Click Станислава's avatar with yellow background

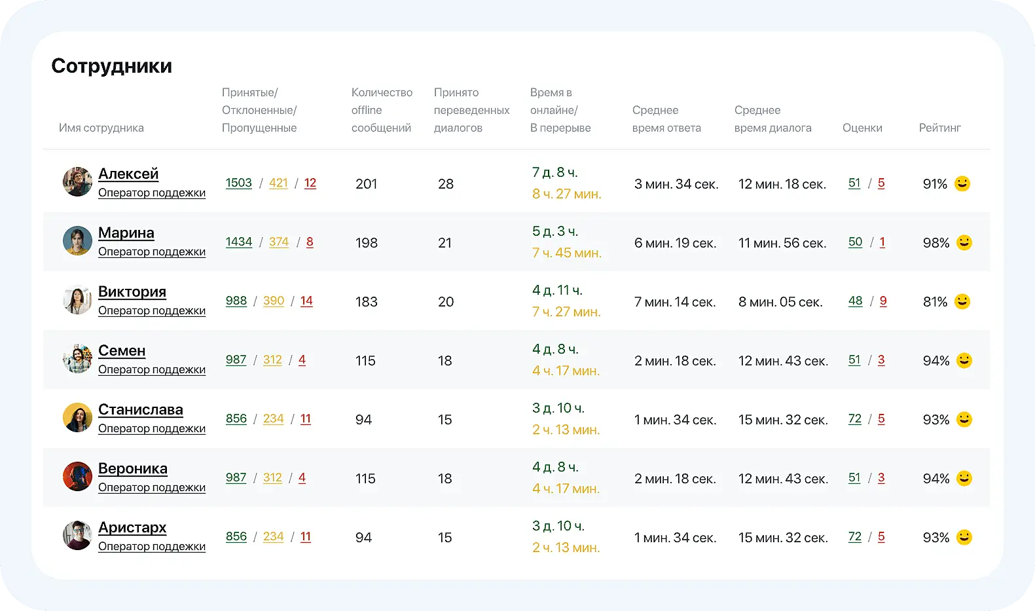click(x=77, y=418)
